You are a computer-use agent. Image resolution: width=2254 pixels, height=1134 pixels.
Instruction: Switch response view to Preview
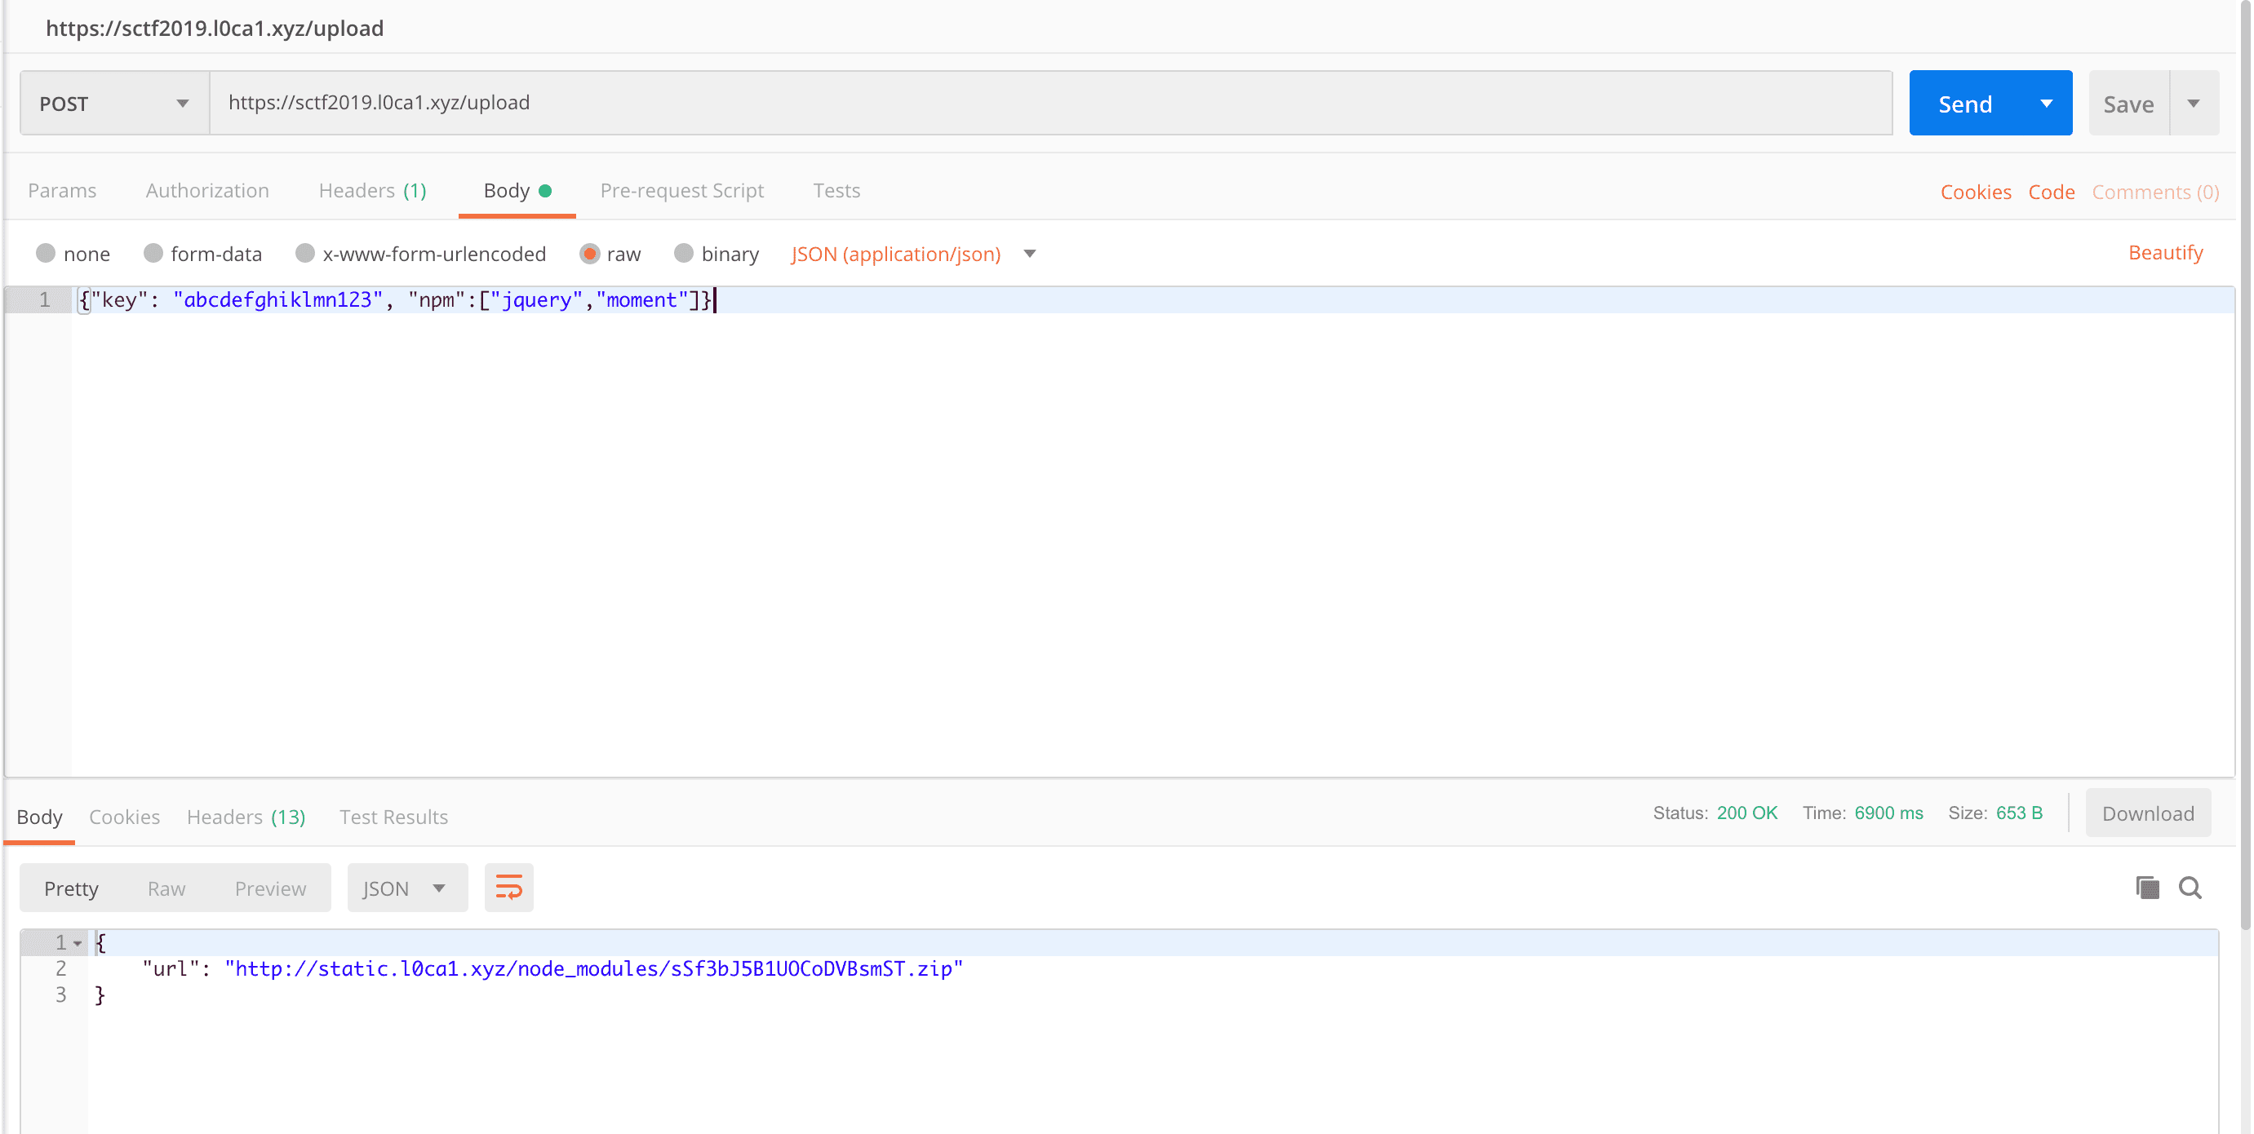click(x=269, y=888)
